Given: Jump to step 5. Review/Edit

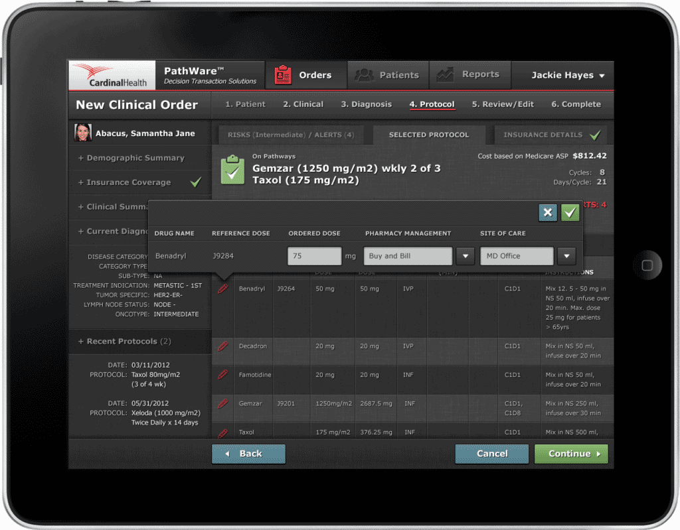Looking at the screenshot, I should tap(503, 104).
